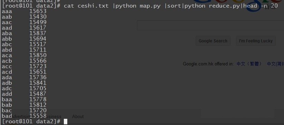Click the terminal row 'bac 15720'
The width and height of the screenshot is (284, 125).
[x=24, y=111]
